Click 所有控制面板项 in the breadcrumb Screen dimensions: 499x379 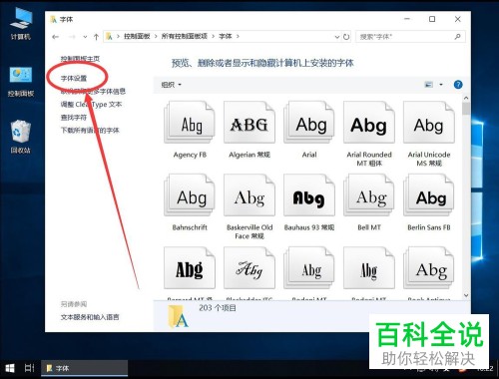(x=185, y=36)
